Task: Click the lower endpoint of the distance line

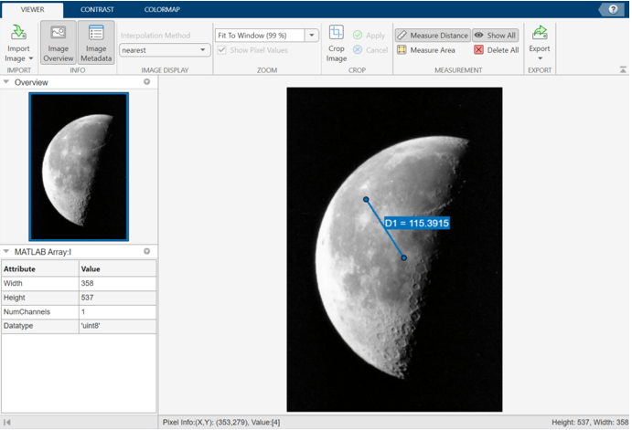Action: 404,257
